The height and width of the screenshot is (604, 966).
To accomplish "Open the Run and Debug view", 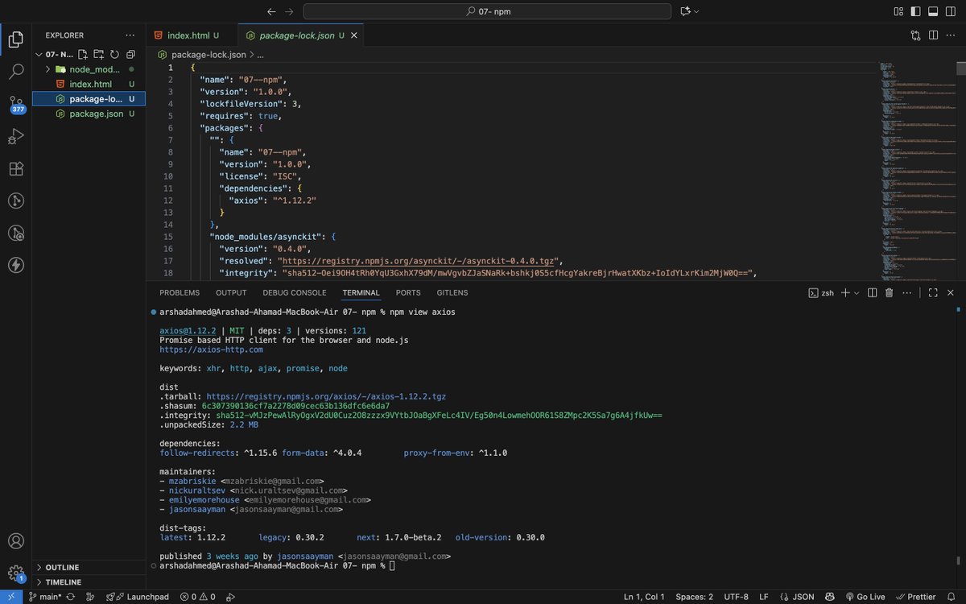I will pyautogui.click(x=15, y=136).
